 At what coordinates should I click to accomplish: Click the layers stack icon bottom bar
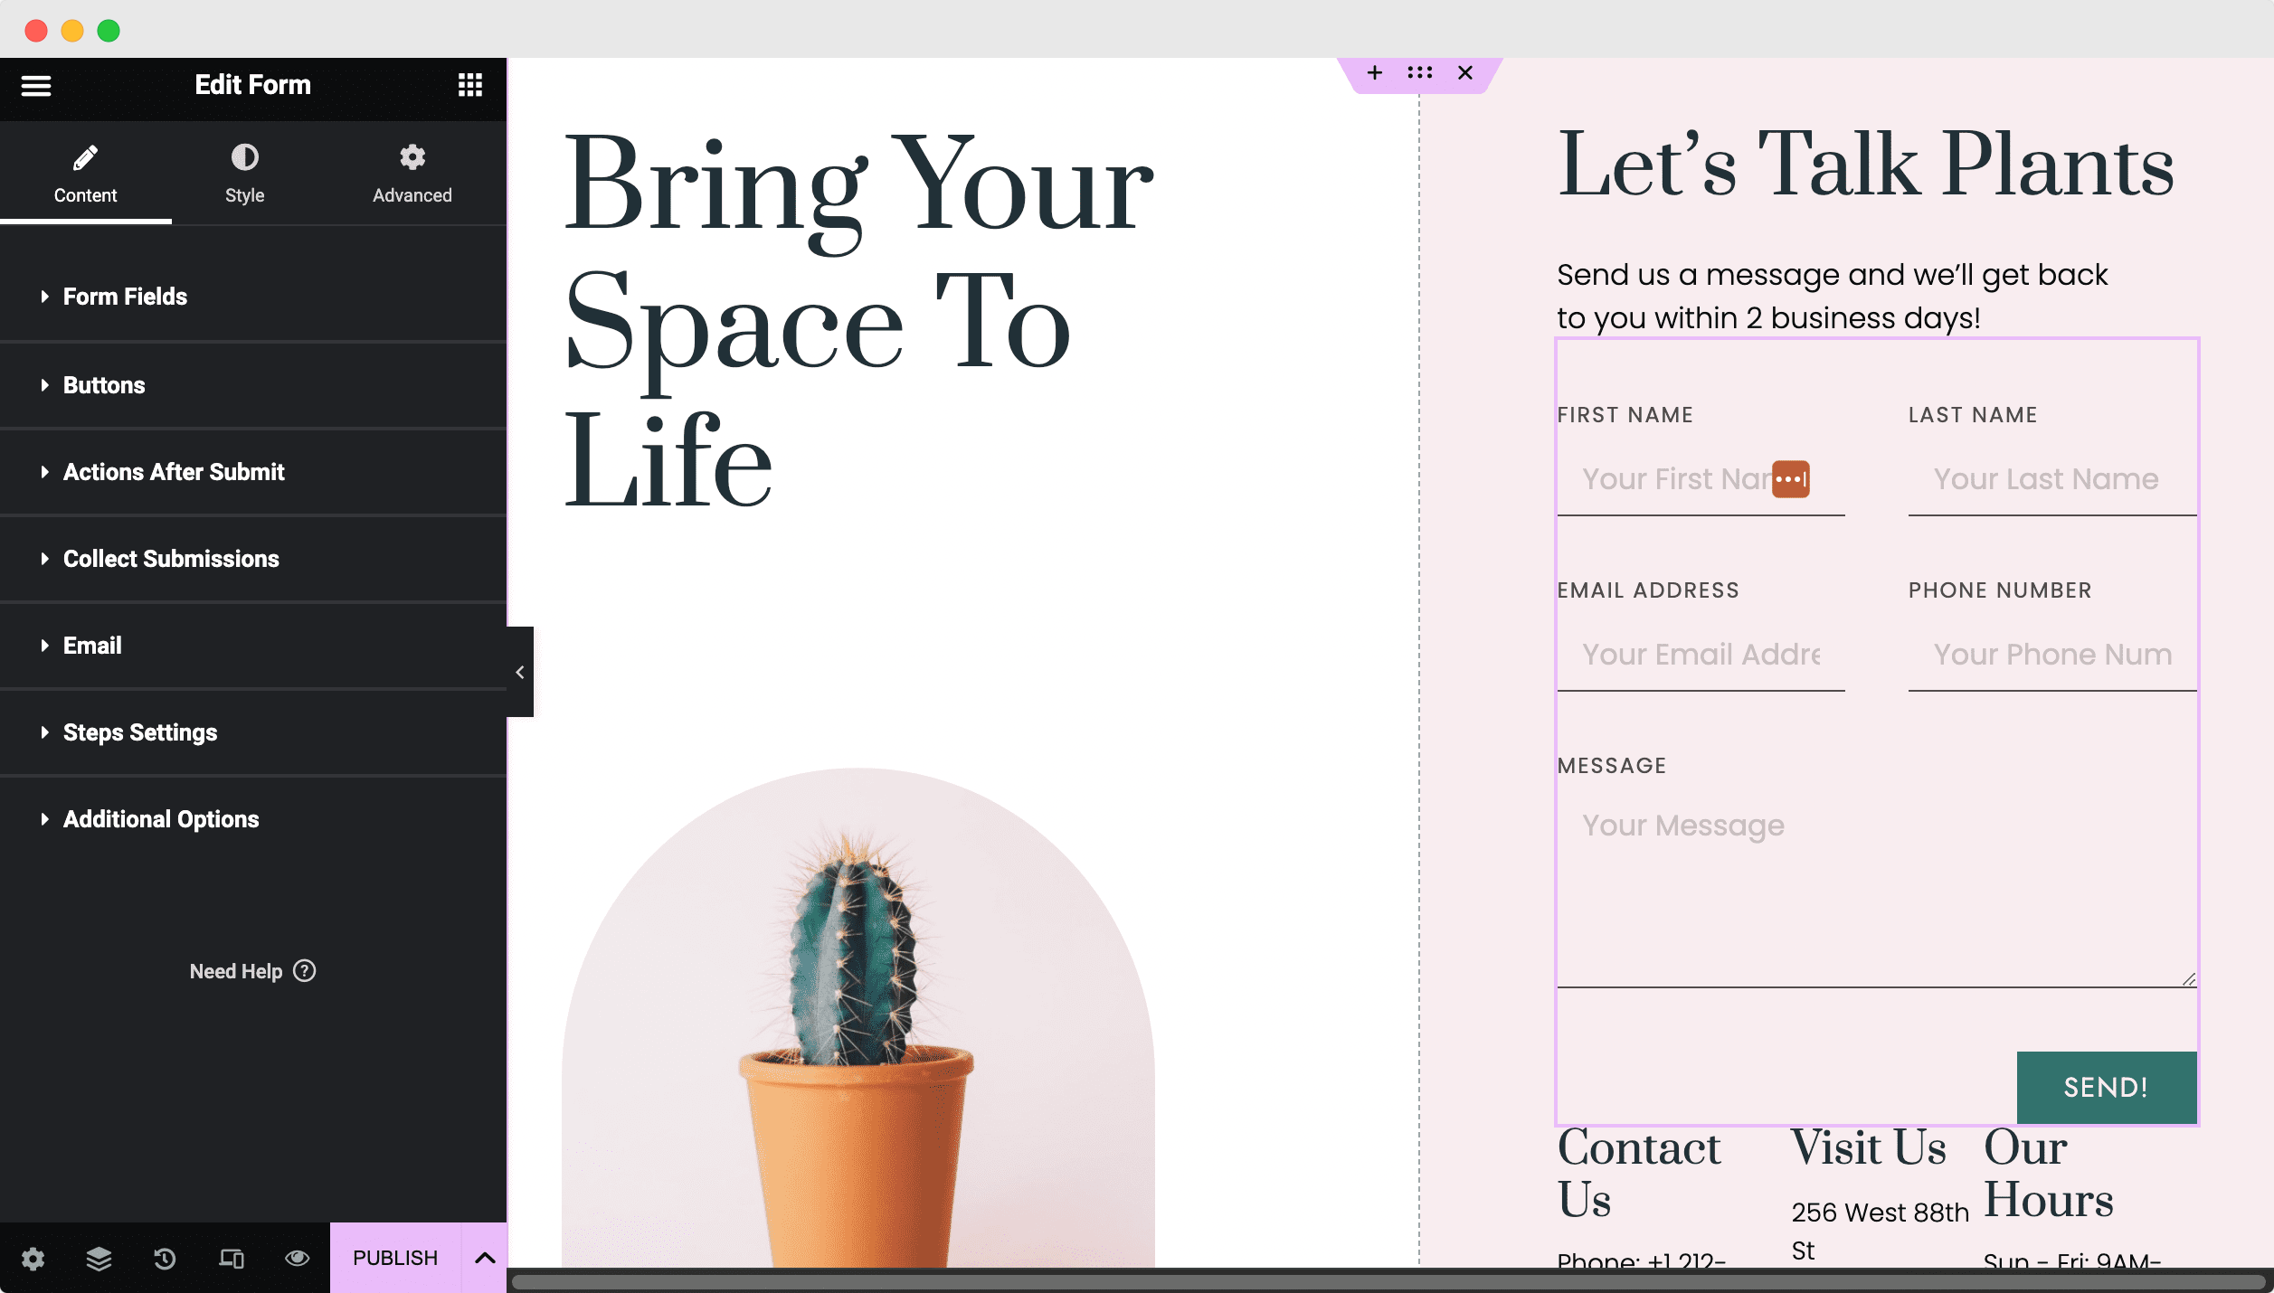click(99, 1257)
